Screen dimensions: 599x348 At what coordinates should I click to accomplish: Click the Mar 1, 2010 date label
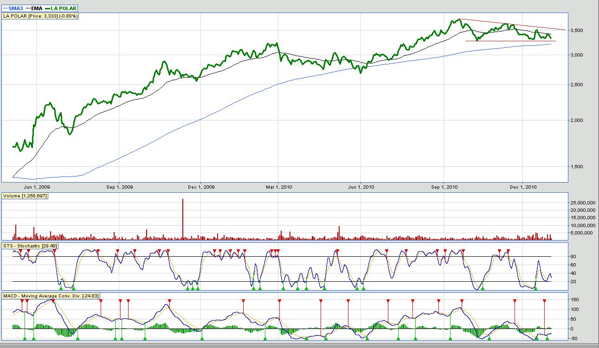279,187
